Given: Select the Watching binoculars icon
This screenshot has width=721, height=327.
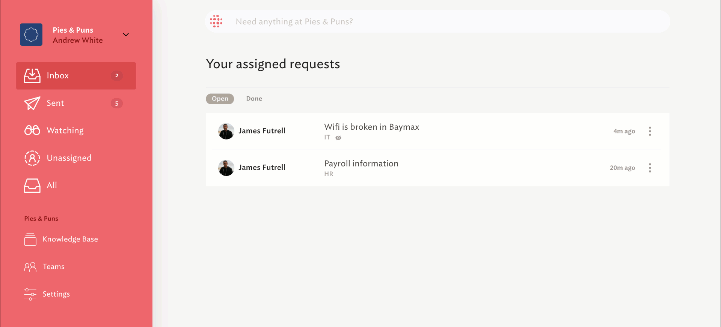Looking at the screenshot, I should pos(32,130).
